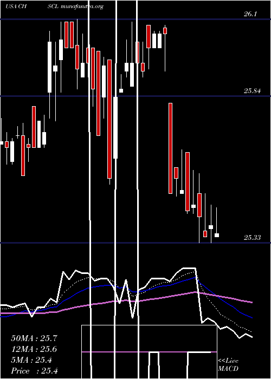Click the 50MA : 25.7 reading
271x379 pixels.
(x=34, y=338)
